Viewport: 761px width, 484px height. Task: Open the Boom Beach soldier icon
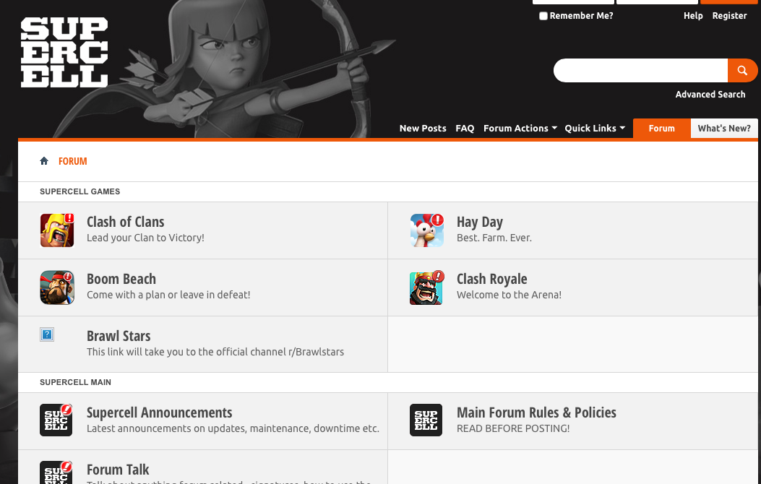coord(57,288)
